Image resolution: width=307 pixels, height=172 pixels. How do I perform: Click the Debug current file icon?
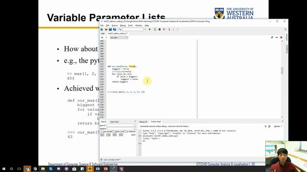point(155,29)
